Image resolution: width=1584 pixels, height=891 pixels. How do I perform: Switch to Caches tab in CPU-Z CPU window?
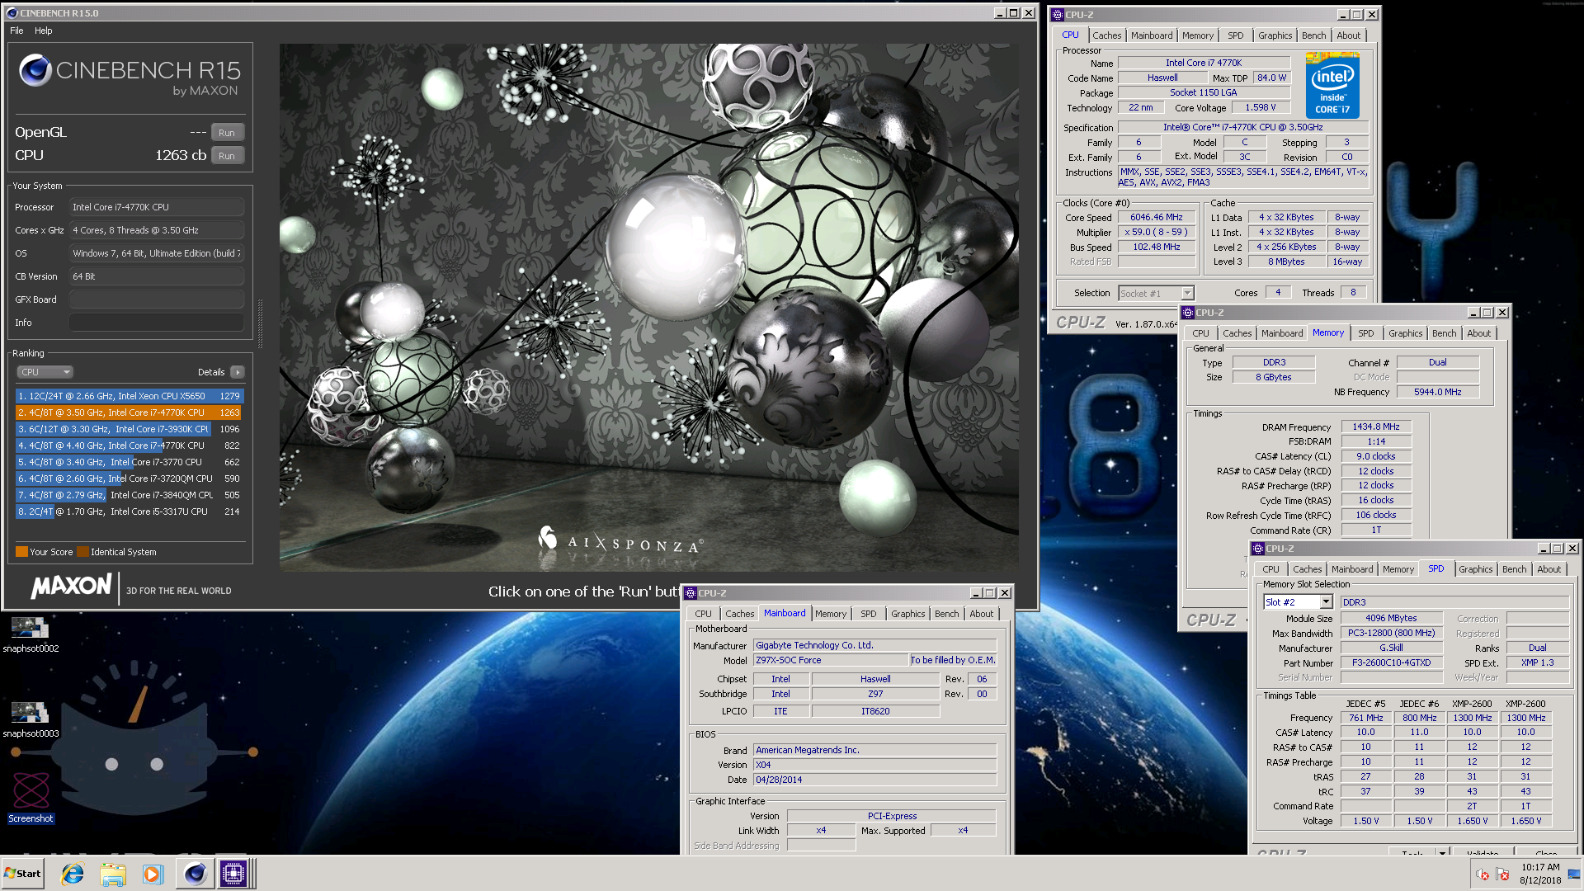[1106, 35]
